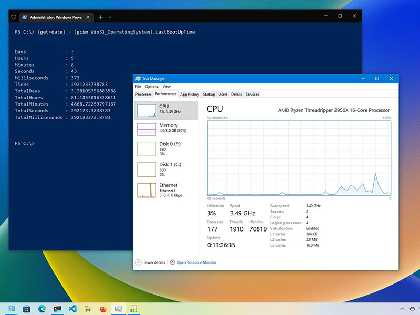Open File Explorer from the taskbar
The width and height of the screenshot is (420, 315).
tap(88, 309)
